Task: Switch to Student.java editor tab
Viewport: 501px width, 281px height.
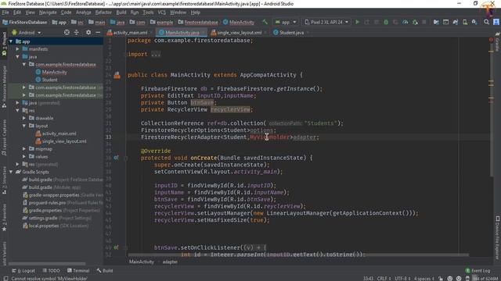Action: (x=291, y=33)
